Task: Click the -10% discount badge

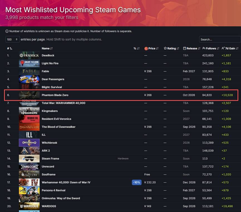Action: pos(137,182)
